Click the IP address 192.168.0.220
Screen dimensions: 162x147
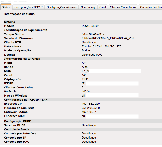(x=91, y=104)
